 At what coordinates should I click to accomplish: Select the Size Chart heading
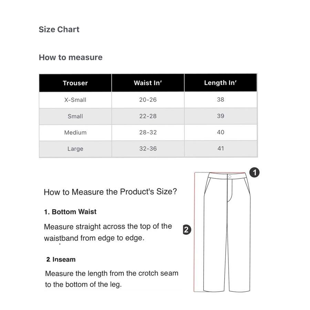coord(59,30)
